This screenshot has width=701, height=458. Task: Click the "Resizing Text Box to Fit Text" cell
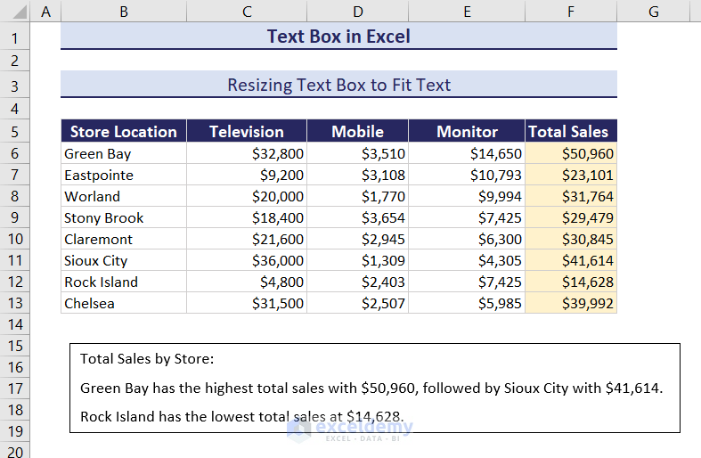(338, 86)
